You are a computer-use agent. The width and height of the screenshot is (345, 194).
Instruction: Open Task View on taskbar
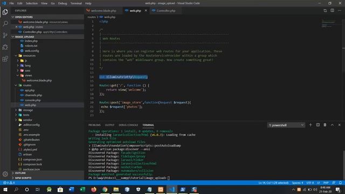click(x=38, y=189)
